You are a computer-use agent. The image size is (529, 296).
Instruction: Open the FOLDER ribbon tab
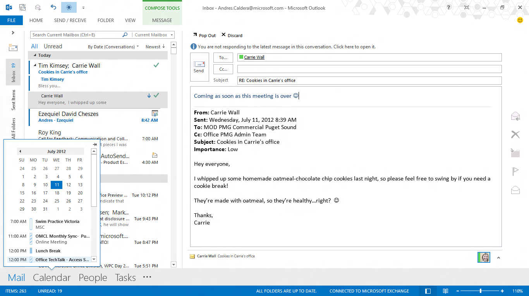click(106, 20)
